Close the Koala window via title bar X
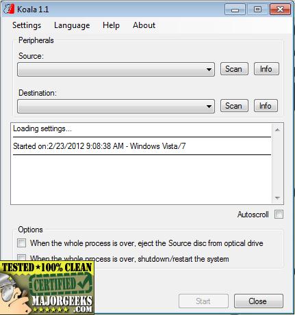The height and width of the screenshot is (315, 295). 280,10
